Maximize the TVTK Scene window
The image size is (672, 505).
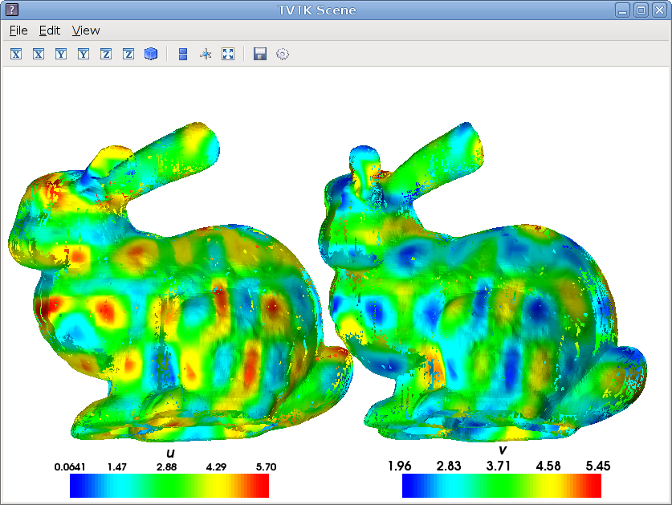(x=641, y=10)
